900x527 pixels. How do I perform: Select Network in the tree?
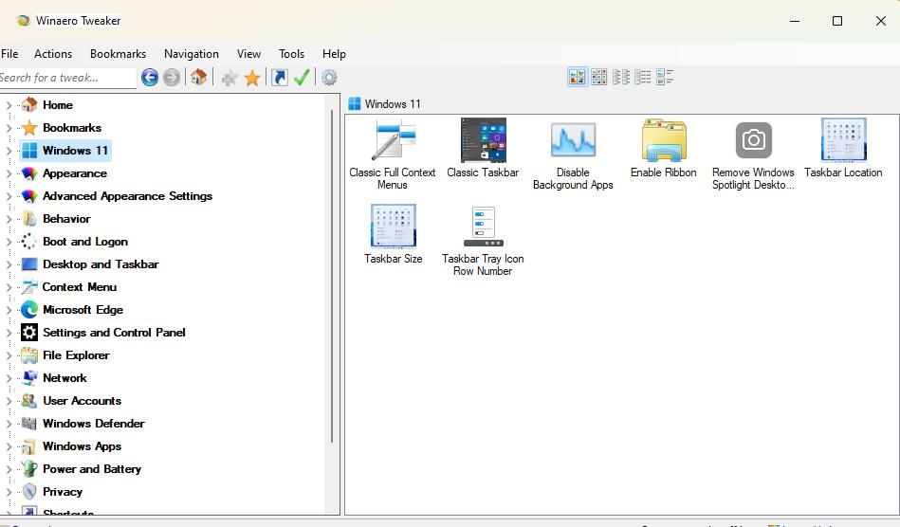64,378
